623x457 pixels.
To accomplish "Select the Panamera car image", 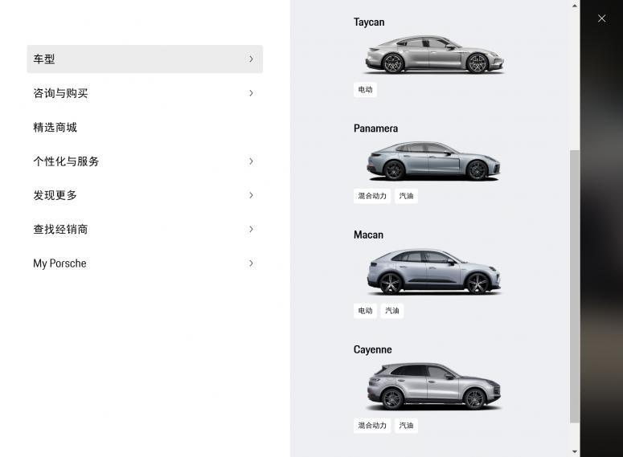I will coord(434,161).
